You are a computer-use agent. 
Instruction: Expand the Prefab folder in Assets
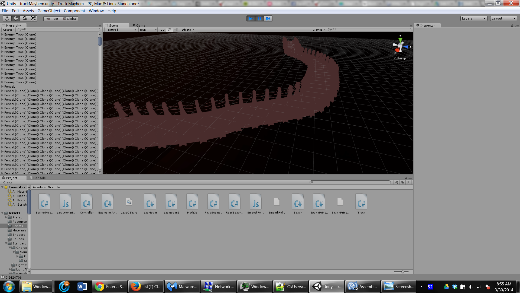[x=6, y=217]
